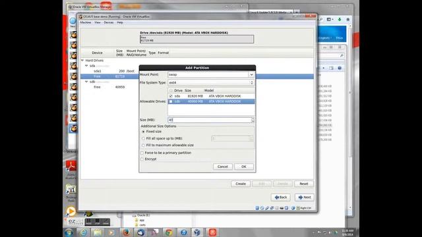
Task: Click the orange play desktop icon above the ezvid widget
Action: 71,211
